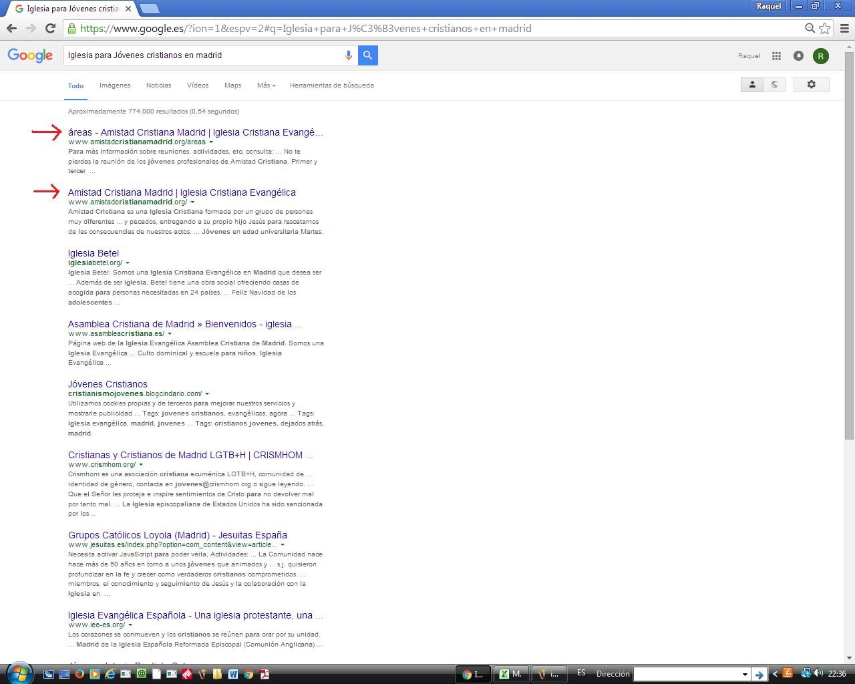The width and height of the screenshot is (855, 684).
Task: Launch Microsoft Word from quick launch
Action: click(233, 674)
